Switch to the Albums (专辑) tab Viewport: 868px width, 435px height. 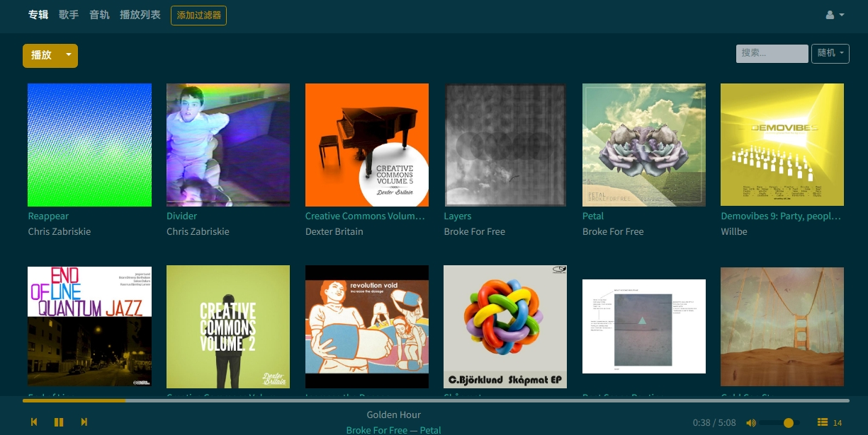[38, 15]
